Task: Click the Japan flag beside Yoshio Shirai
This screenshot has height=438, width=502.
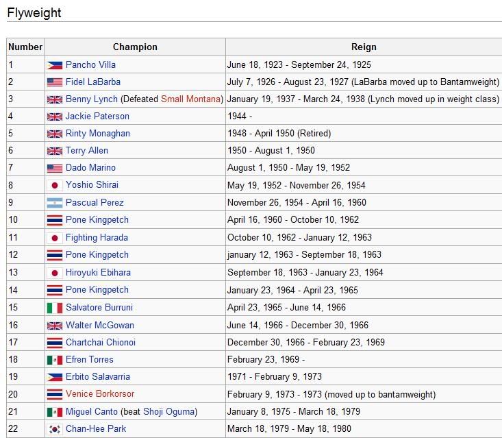Action: 54,185
